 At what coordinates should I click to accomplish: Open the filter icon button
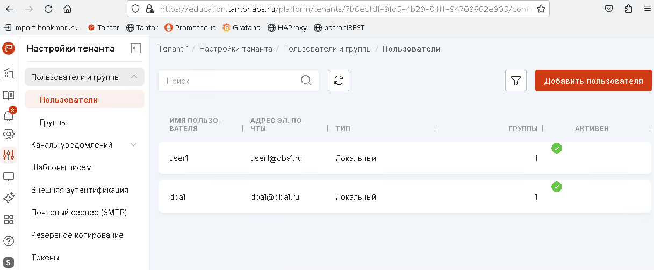pyautogui.click(x=515, y=81)
